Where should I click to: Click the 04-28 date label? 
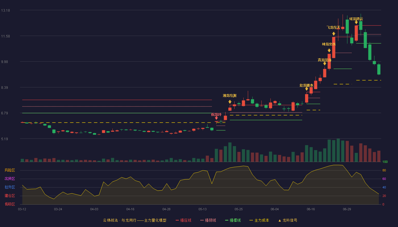pyautogui.click(x=167, y=209)
